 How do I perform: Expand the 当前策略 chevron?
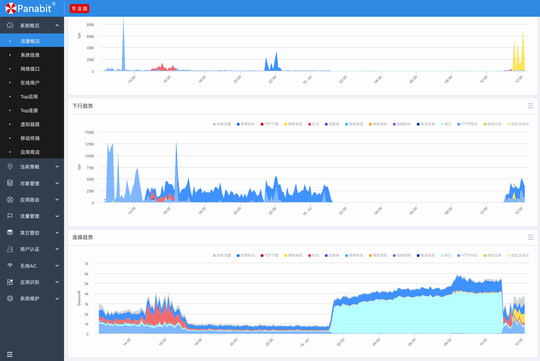click(x=57, y=166)
